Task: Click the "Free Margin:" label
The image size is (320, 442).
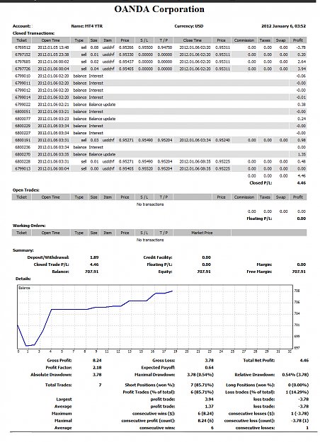Action: (259, 272)
